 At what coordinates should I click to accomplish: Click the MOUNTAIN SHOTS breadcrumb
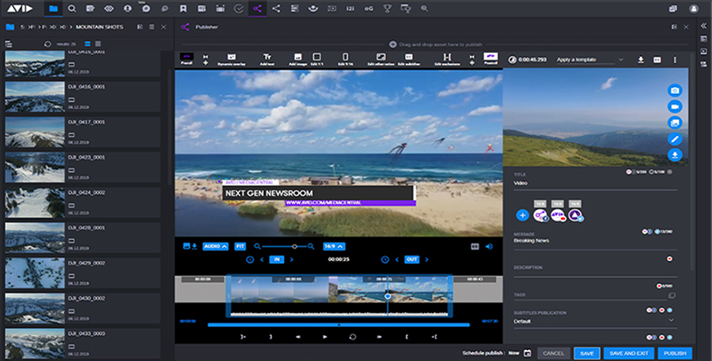click(x=99, y=27)
